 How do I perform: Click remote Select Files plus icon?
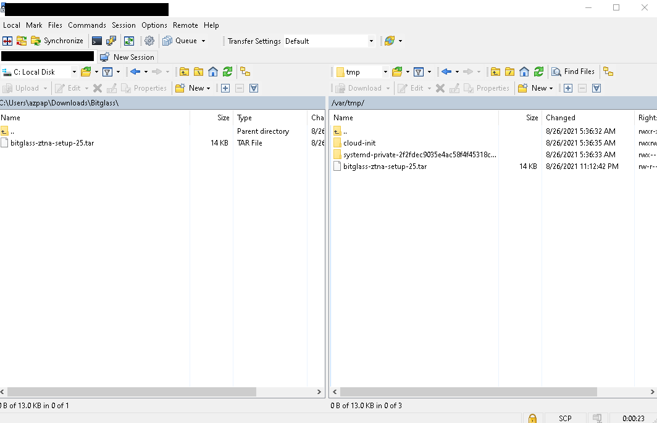pyautogui.click(x=568, y=88)
